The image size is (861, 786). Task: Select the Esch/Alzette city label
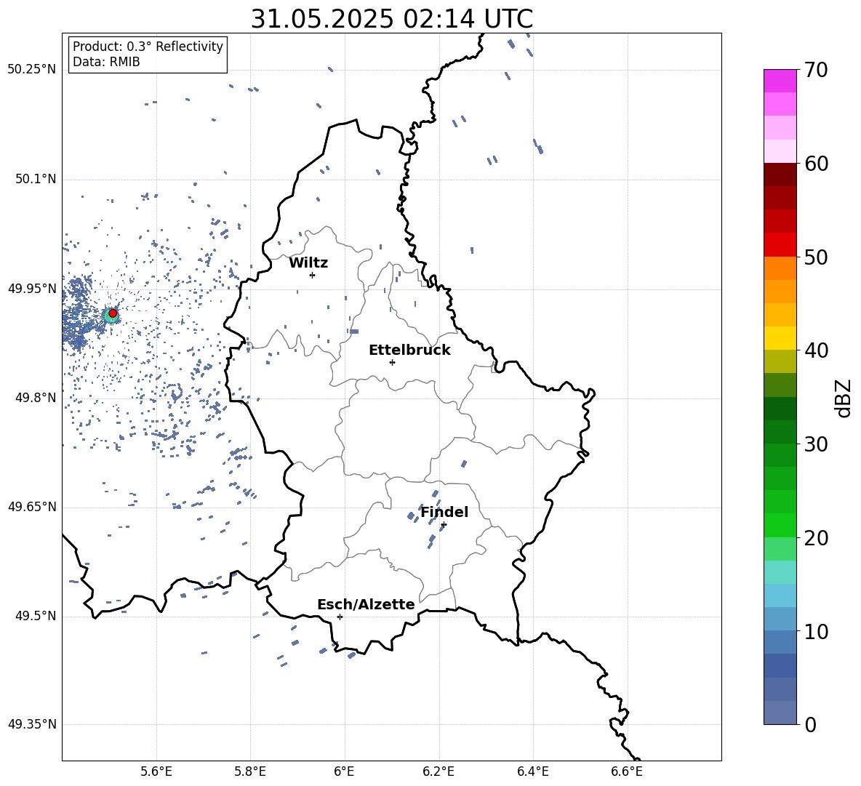point(366,604)
